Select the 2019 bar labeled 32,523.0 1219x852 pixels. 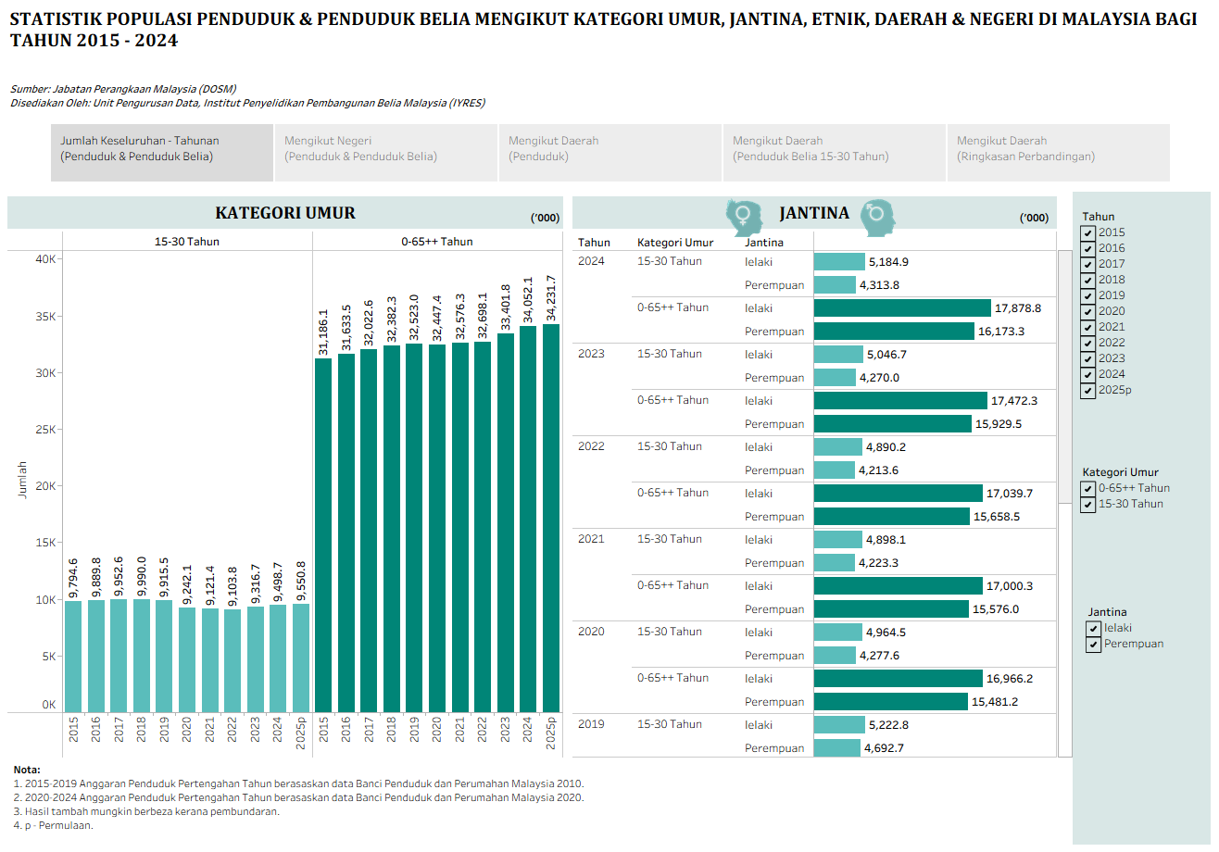[x=414, y=528]
